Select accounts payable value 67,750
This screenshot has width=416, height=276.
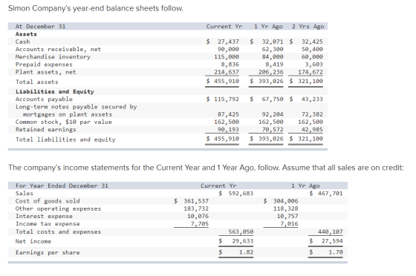tap(273, 99)
